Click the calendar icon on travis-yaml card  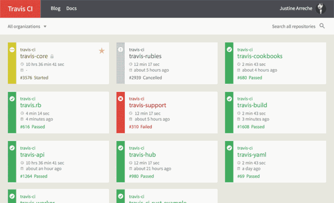pyautogui.click(x=238, y=168)
